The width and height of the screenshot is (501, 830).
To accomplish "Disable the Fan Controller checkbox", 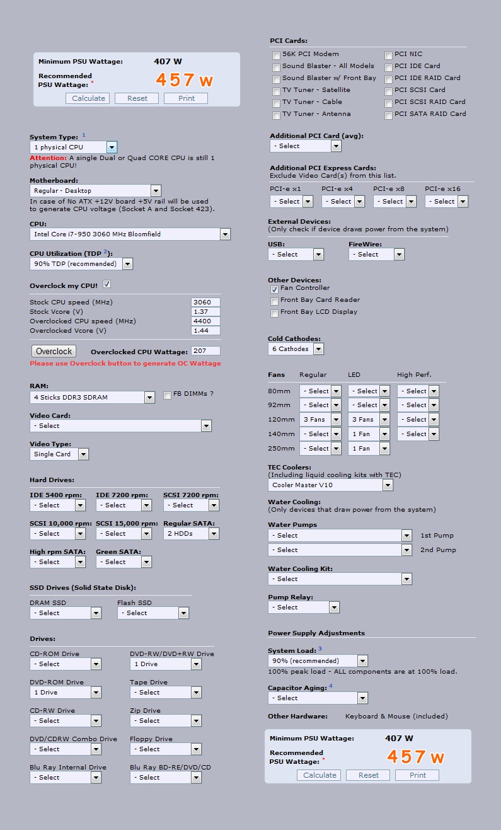I will point(274,289).
